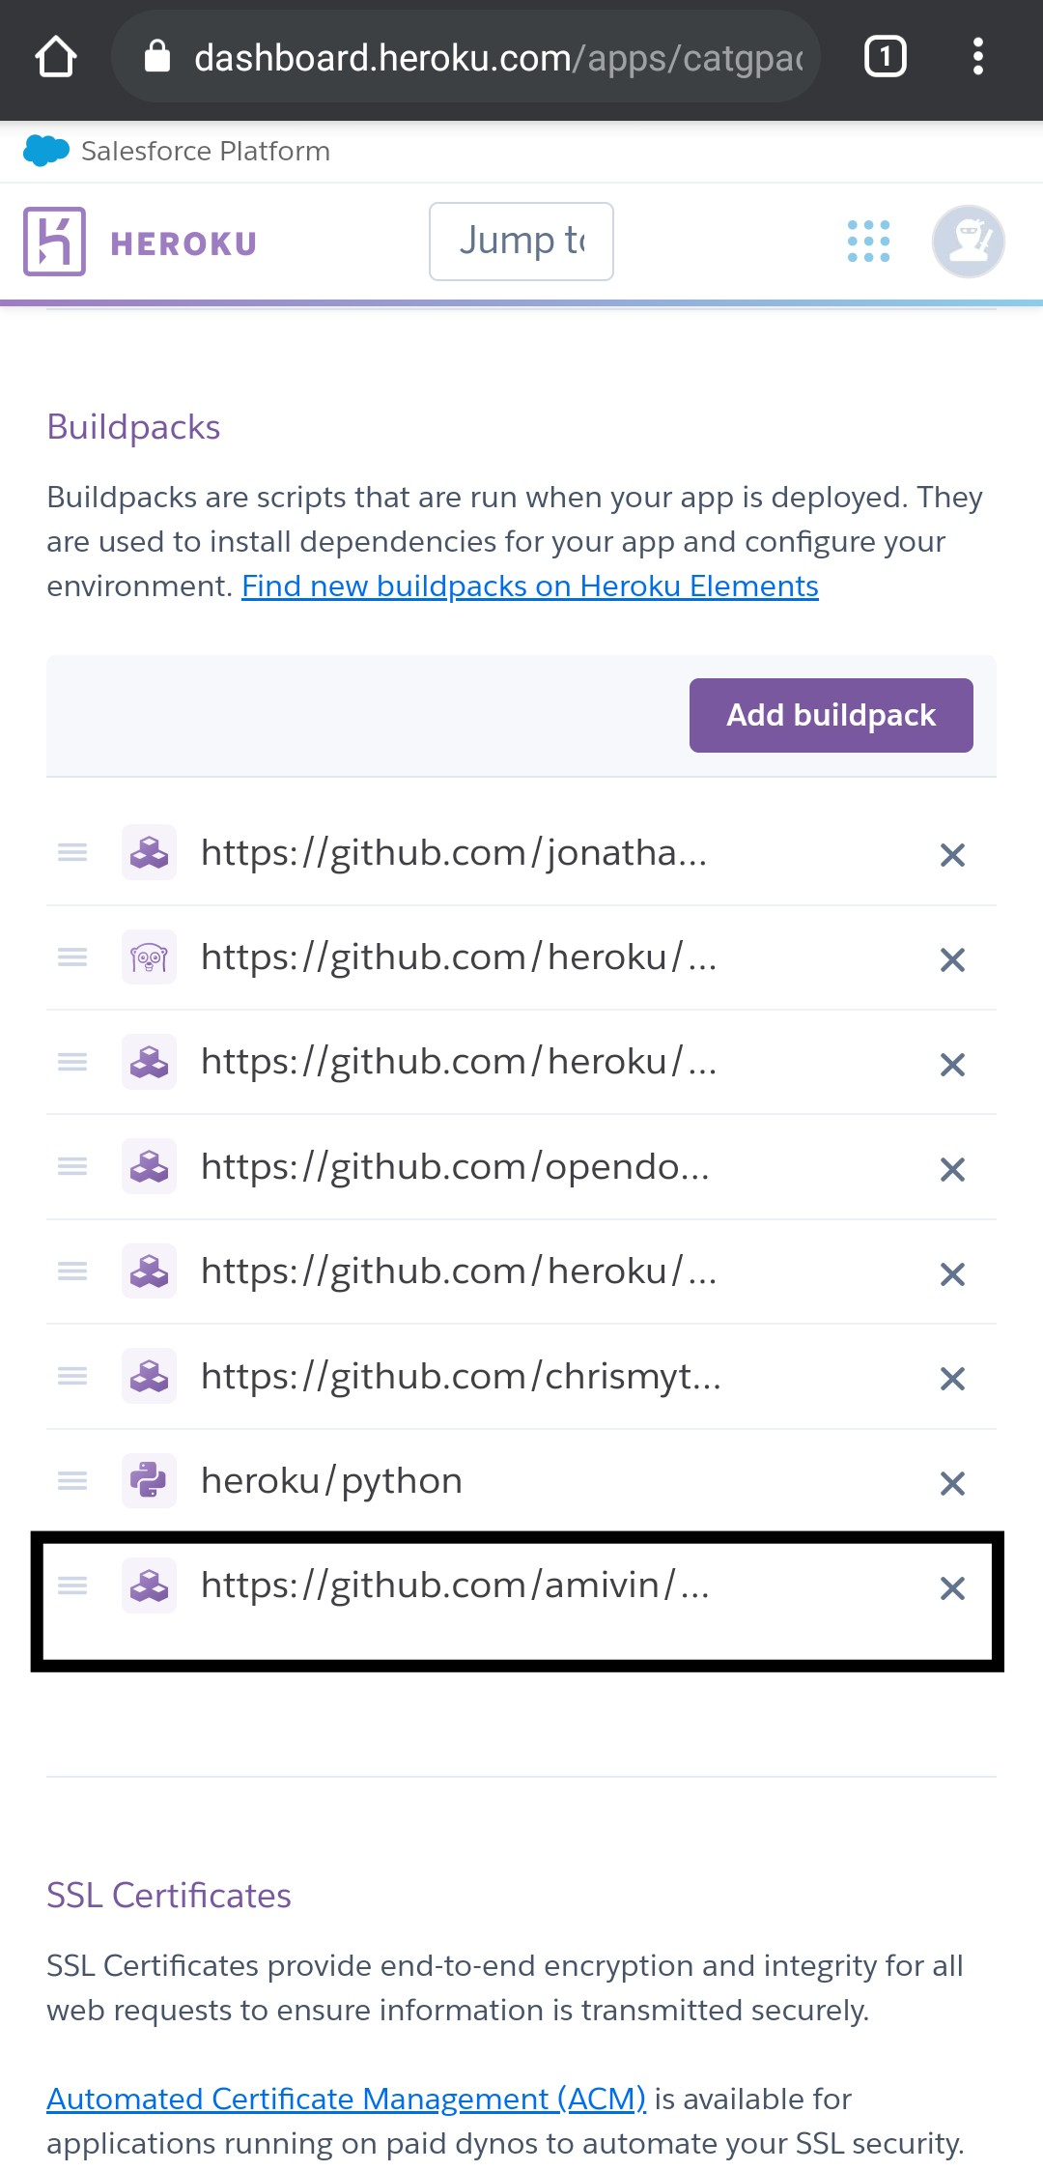Remove the opendo... github buildpack
Image resolution: width=1043 pixels, height=2171 pixels.
coord(952,1170)
